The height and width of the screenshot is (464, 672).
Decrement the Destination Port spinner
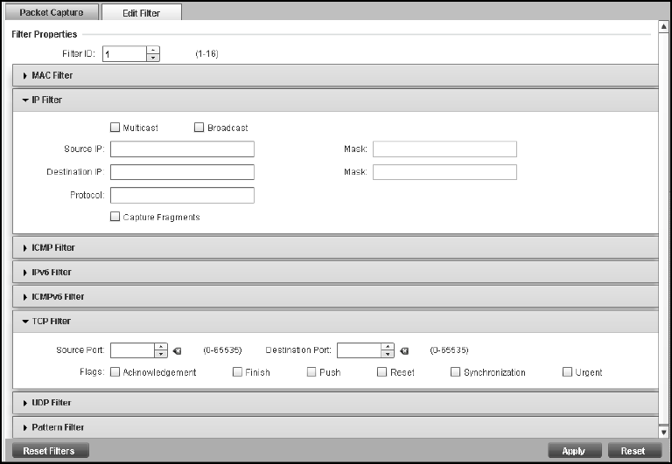pyautogui.click(x=388, y=354)
